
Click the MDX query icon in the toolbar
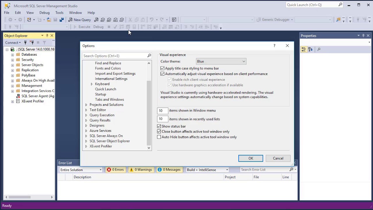[x=103, y=20]
